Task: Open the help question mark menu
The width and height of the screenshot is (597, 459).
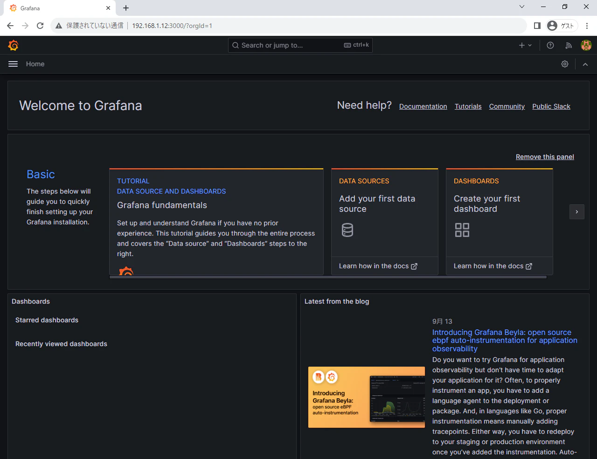Action: [x=550, y=45]
